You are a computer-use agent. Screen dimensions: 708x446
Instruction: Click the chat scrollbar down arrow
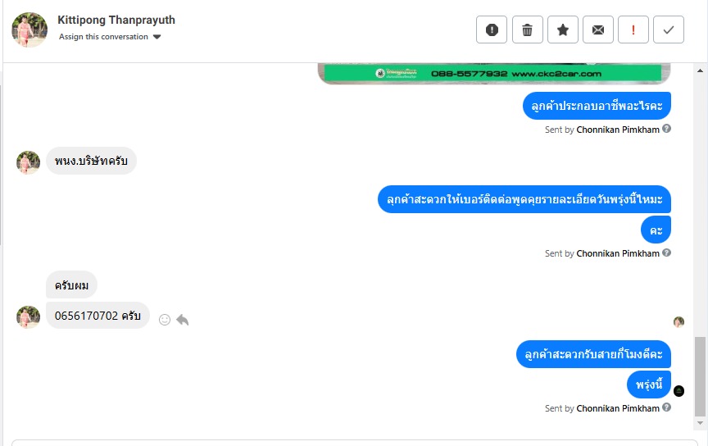click(x=700, y=423)
